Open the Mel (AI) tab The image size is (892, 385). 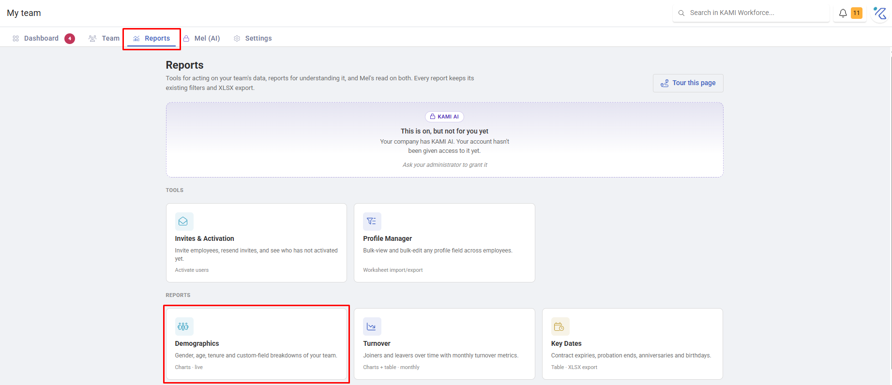click(201, 39)
